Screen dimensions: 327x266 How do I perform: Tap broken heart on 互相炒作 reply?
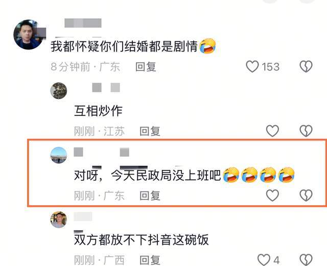(306, 131)
